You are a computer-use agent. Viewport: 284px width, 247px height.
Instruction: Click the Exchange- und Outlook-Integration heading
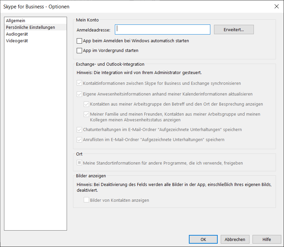click(110, 64)
